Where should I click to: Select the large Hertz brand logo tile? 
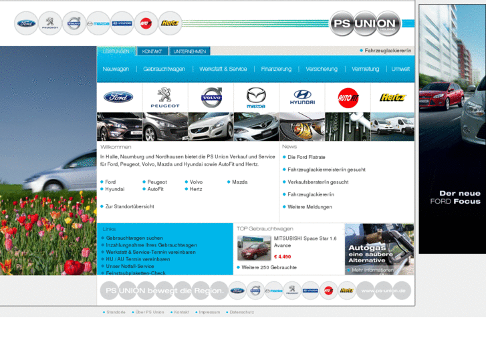point(392,98)
